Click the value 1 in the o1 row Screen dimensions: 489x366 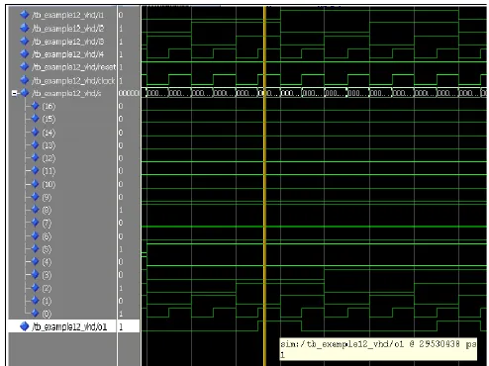coord(121,326)
